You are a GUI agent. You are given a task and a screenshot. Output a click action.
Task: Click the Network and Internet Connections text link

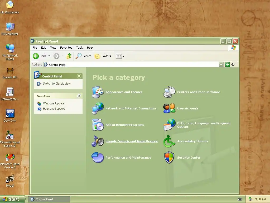click(131, 108)
